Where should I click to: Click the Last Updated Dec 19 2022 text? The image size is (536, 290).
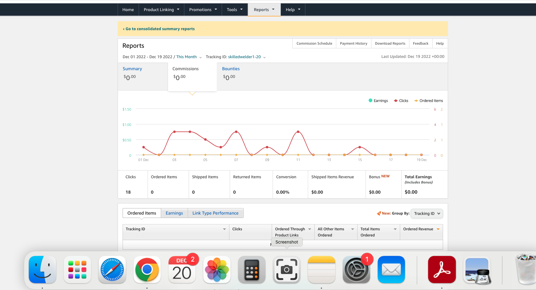(413, 57)
